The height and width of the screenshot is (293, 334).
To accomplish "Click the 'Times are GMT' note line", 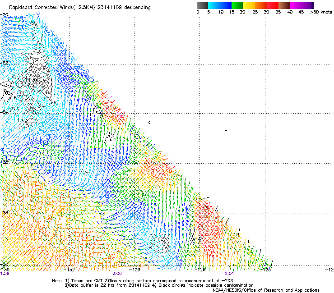I will 143,281.
